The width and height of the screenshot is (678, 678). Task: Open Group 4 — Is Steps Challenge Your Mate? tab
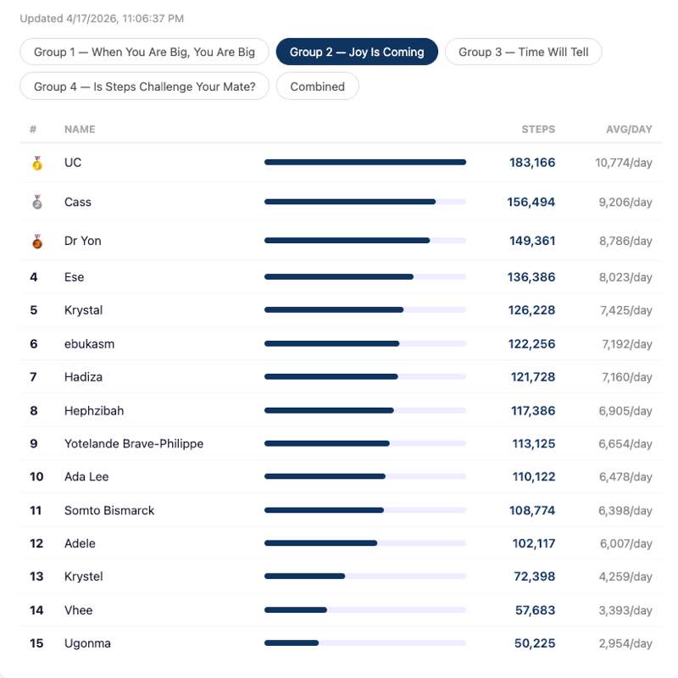(x=144, y=86)
